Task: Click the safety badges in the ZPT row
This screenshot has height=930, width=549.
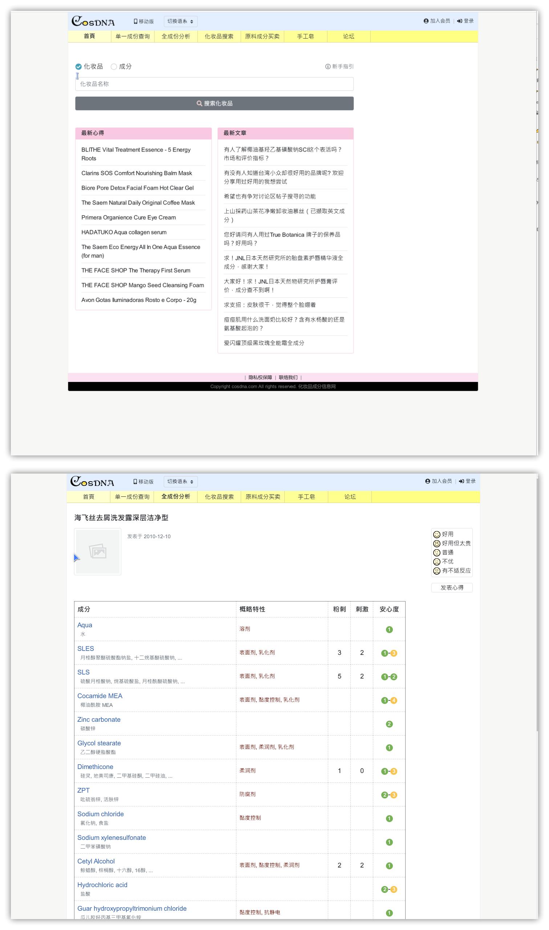Action: (389, 795)
